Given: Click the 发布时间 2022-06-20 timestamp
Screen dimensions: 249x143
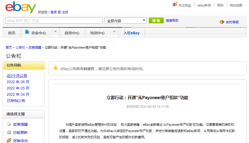Looking at the screenshot, I should pyautogui.click(x=147, y=107).
